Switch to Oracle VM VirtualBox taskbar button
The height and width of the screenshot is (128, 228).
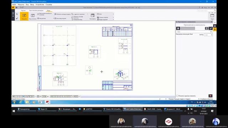pyautogui.click(x=112, y=109)
